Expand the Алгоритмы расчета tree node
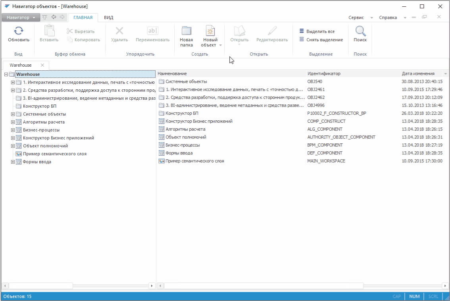The height and width of the screenshot is (301, 450). pos(13,122)
